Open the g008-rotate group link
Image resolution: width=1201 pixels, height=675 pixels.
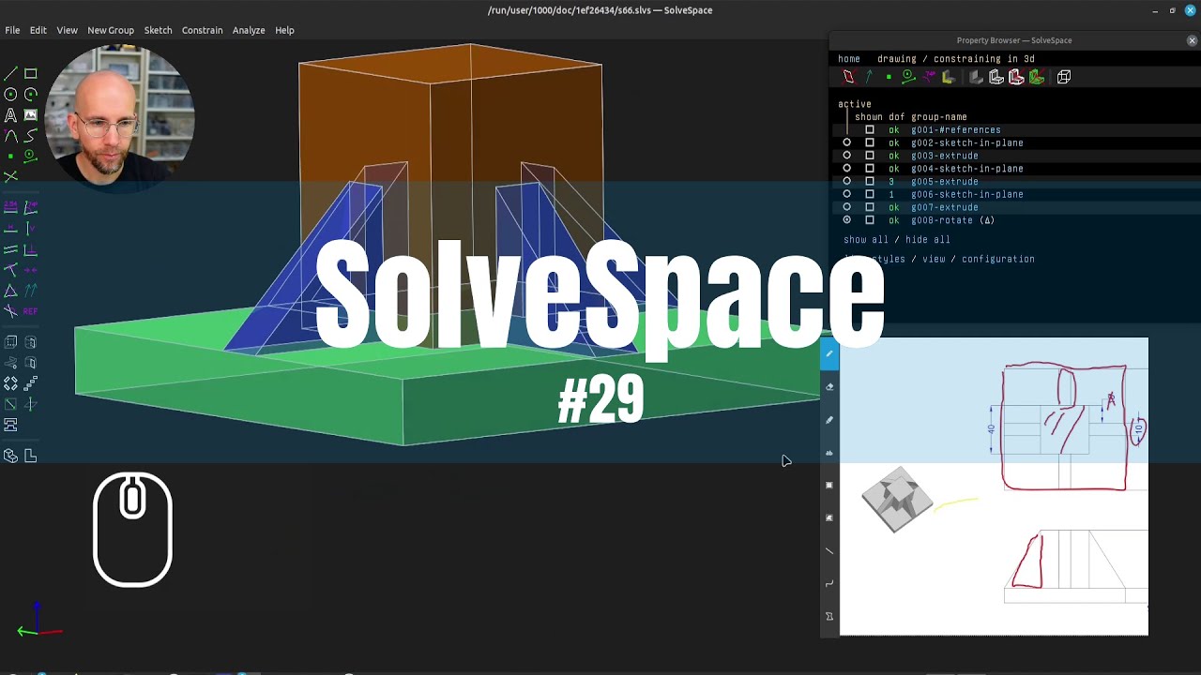(942, 220)
